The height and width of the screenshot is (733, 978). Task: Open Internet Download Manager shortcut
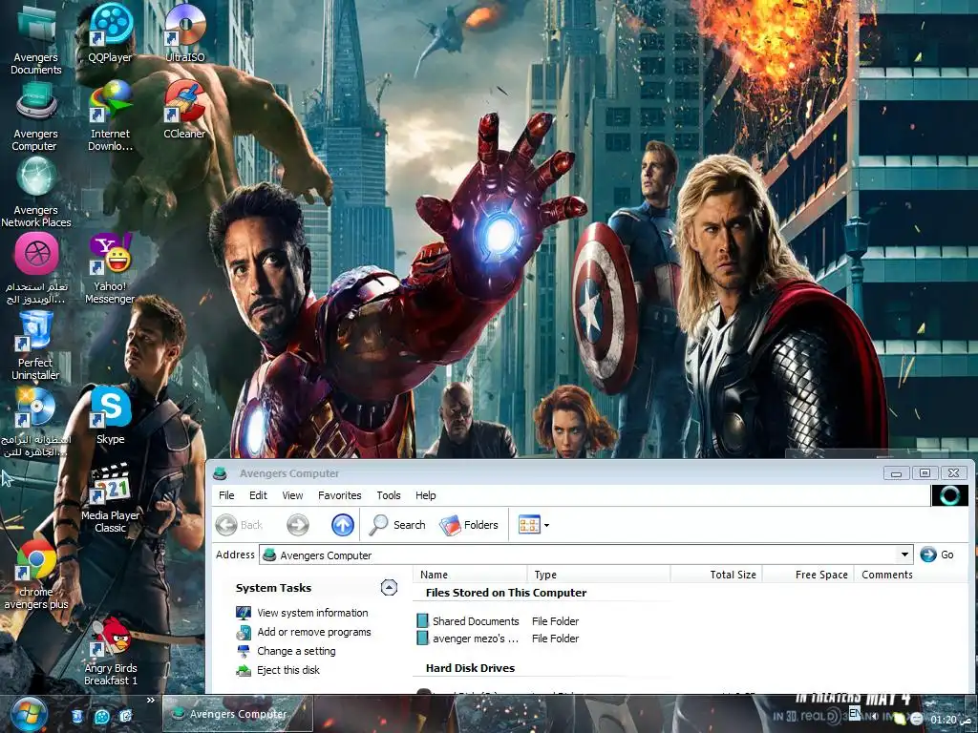tap(111, 115)
